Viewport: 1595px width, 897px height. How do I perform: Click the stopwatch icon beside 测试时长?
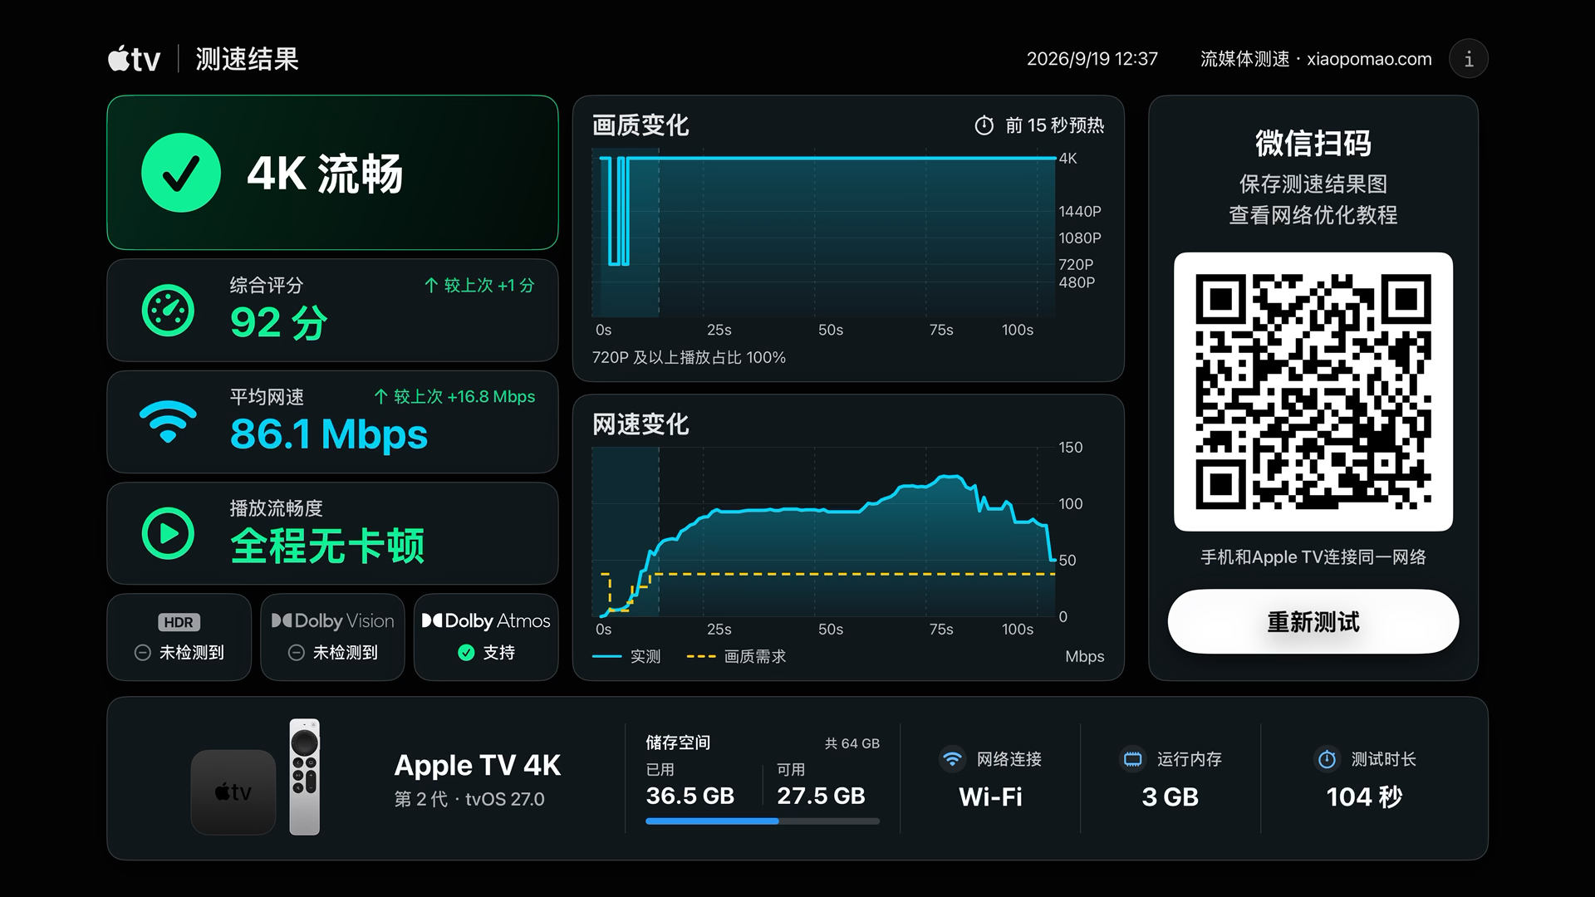pyautogui.click(x=1327, y=759)
